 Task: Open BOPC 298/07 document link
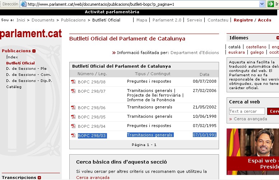tap(92, 91)
